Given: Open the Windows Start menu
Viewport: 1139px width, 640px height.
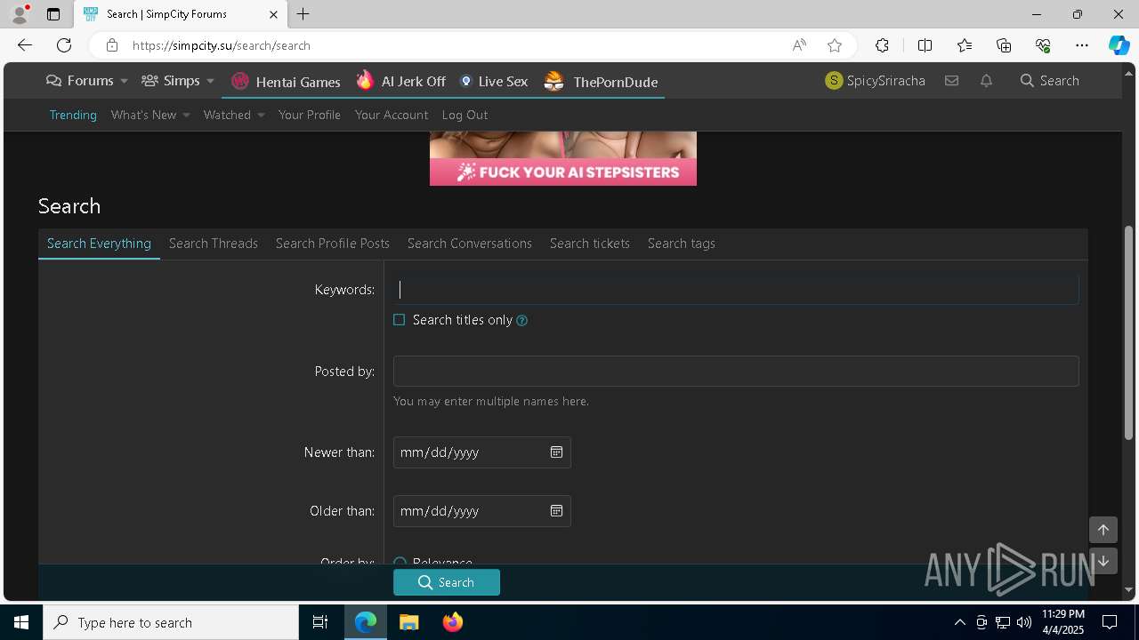Looking at the screenshot, I should click(x=21, y=622).
